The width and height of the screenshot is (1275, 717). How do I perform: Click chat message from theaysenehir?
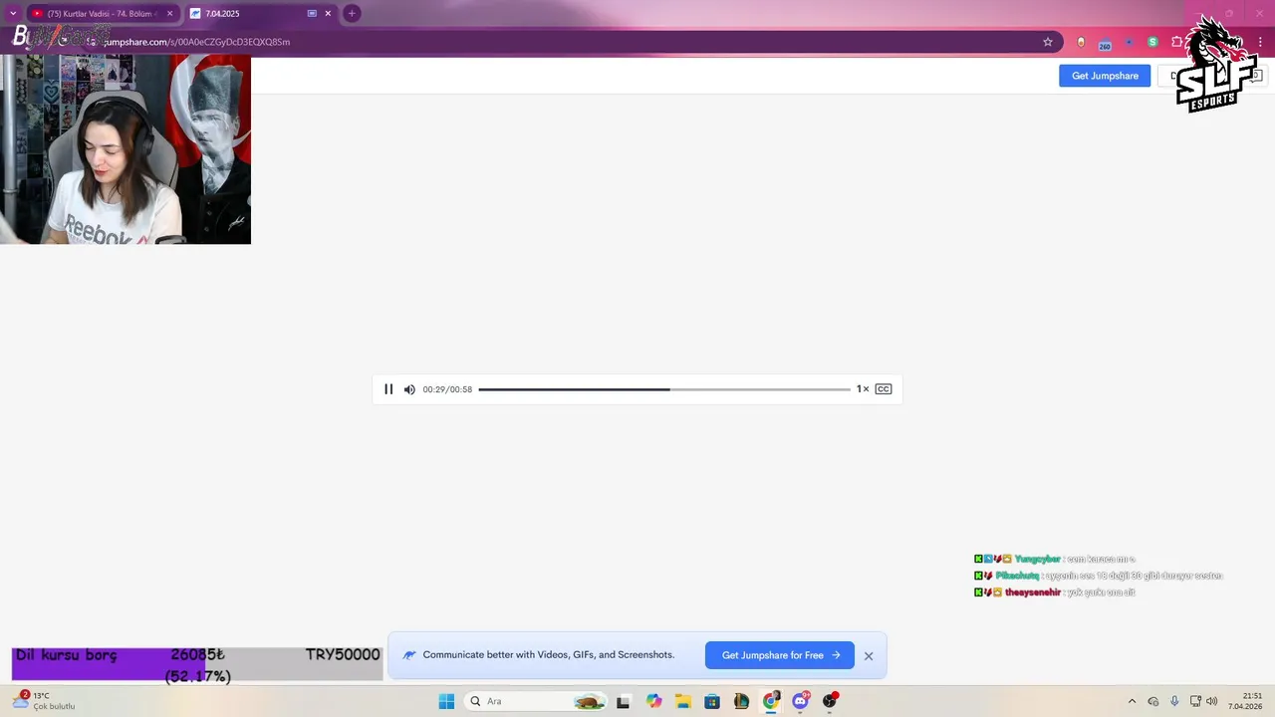(1055, 593)
